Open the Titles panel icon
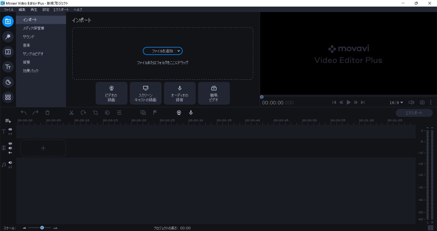This screenshot has height=231, width=437. click(x=8, y=67)
